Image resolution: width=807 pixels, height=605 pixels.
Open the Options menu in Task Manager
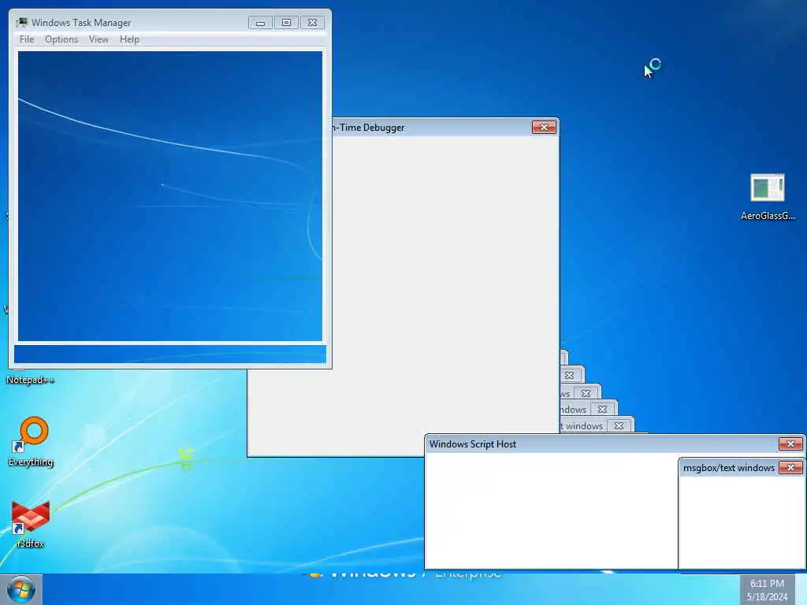61,39
